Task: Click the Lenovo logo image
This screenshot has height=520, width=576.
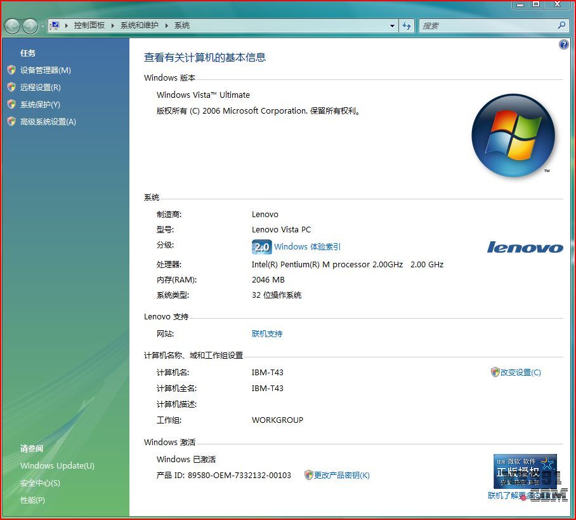Action: click(525, 248)
